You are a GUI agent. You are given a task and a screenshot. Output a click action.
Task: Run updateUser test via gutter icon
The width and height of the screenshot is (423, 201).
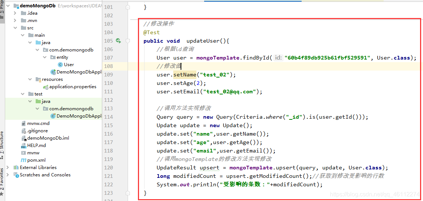pos(118,41)
